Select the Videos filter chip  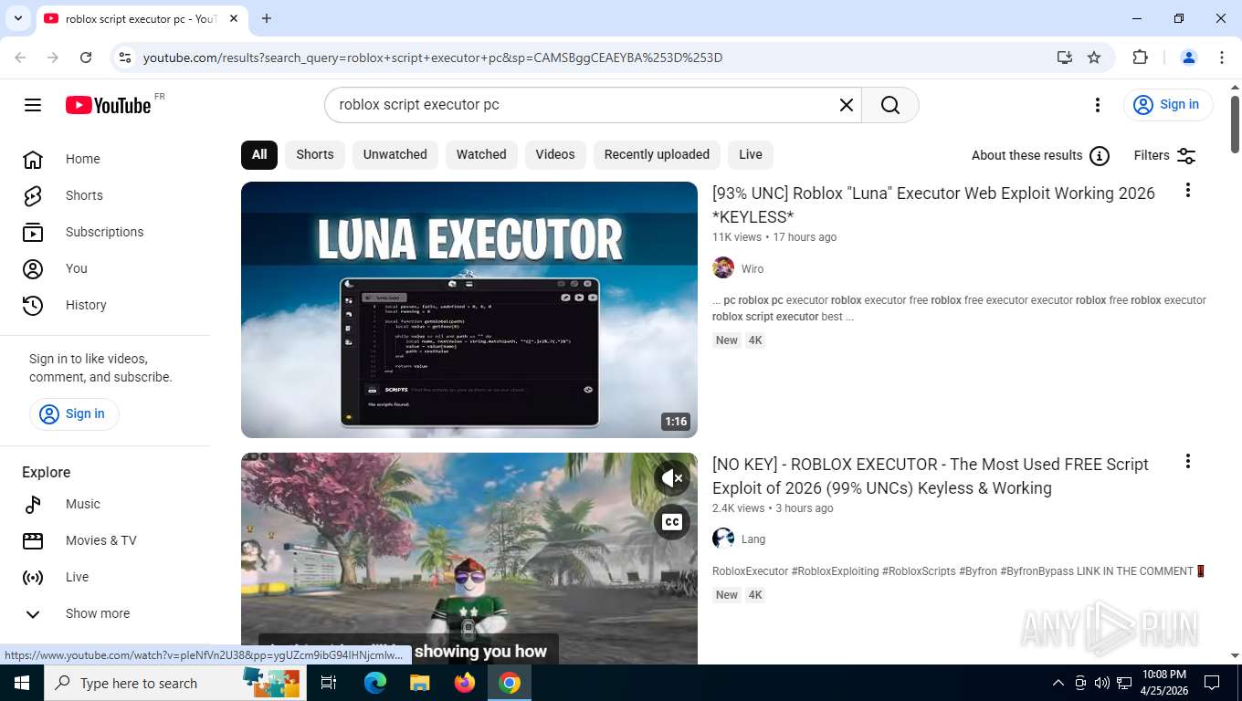(555, 154)
